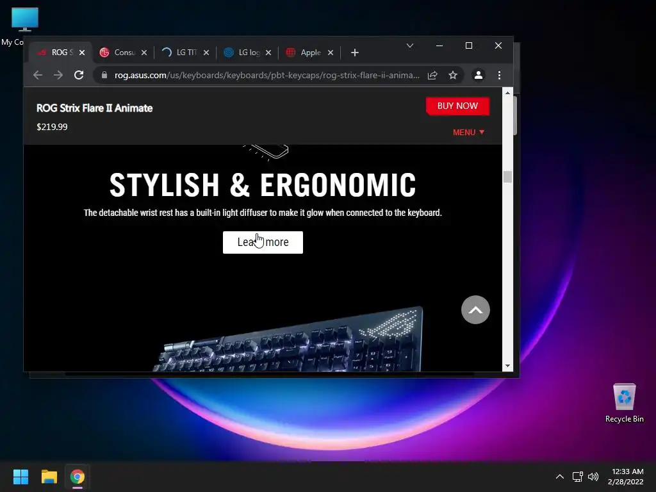Viewport: 656px width, 492px height.
Task: Click the page scrollbar down arrow
Action: 507,366
